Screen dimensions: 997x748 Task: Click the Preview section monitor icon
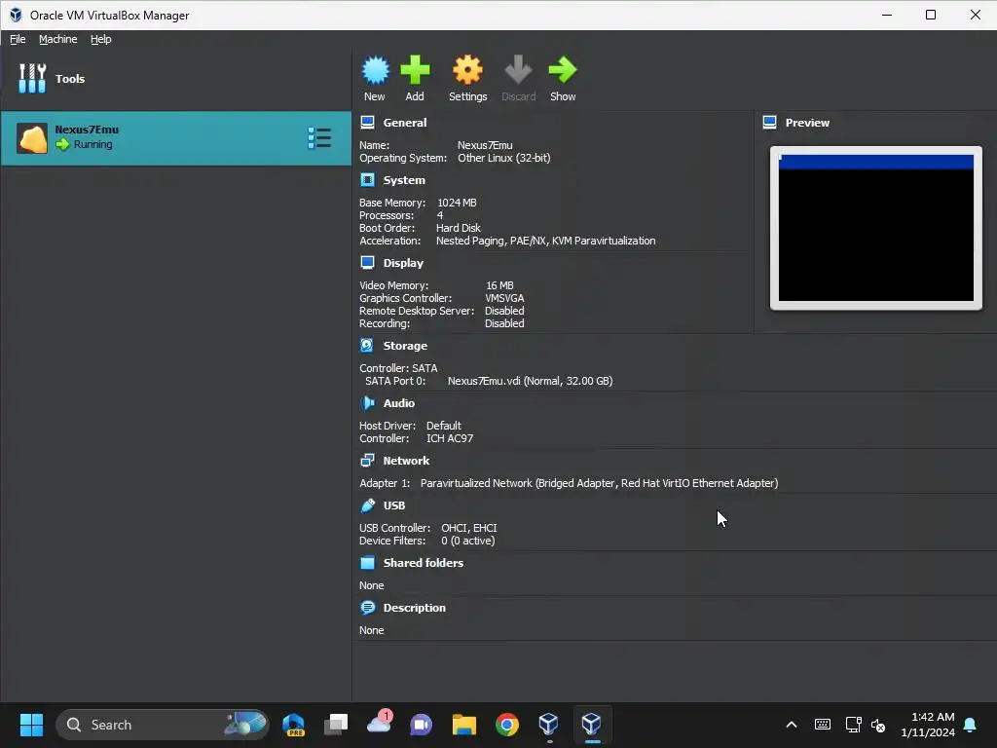click(x=769, y=122)
